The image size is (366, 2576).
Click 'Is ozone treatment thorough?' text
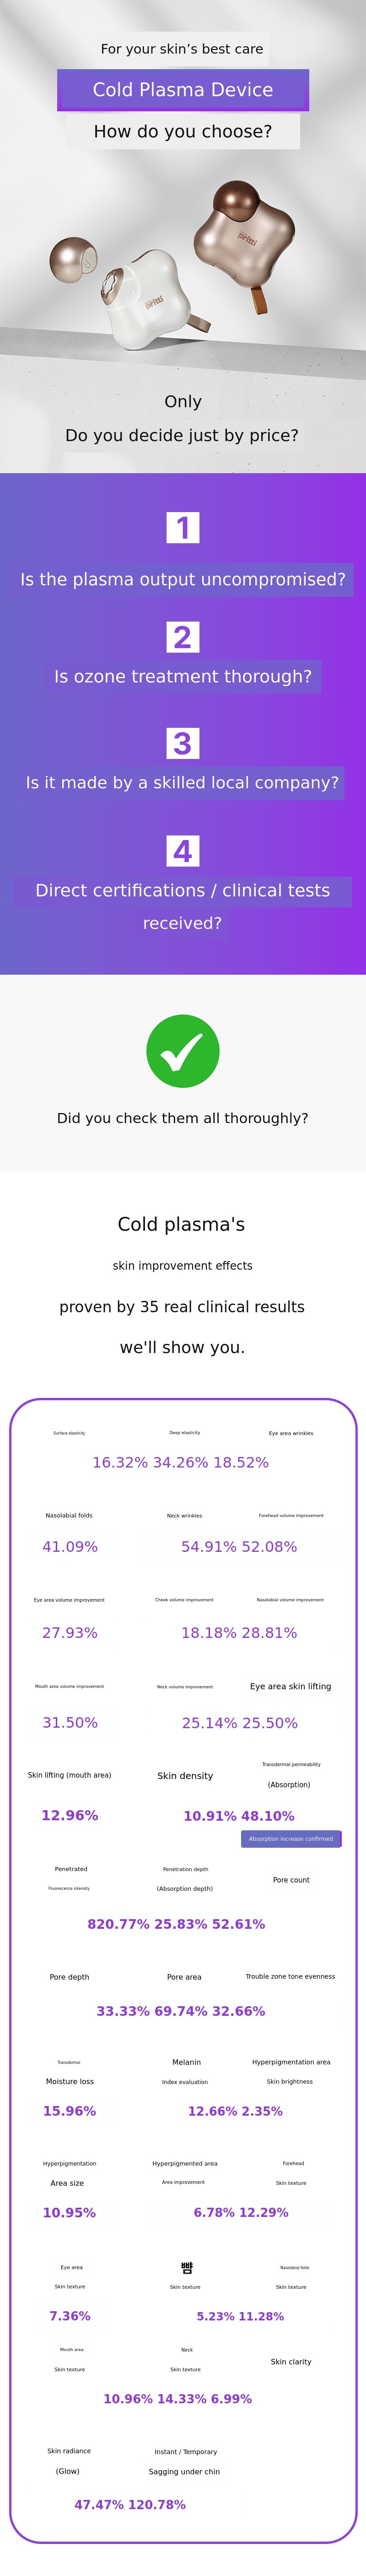pos(182,676)
